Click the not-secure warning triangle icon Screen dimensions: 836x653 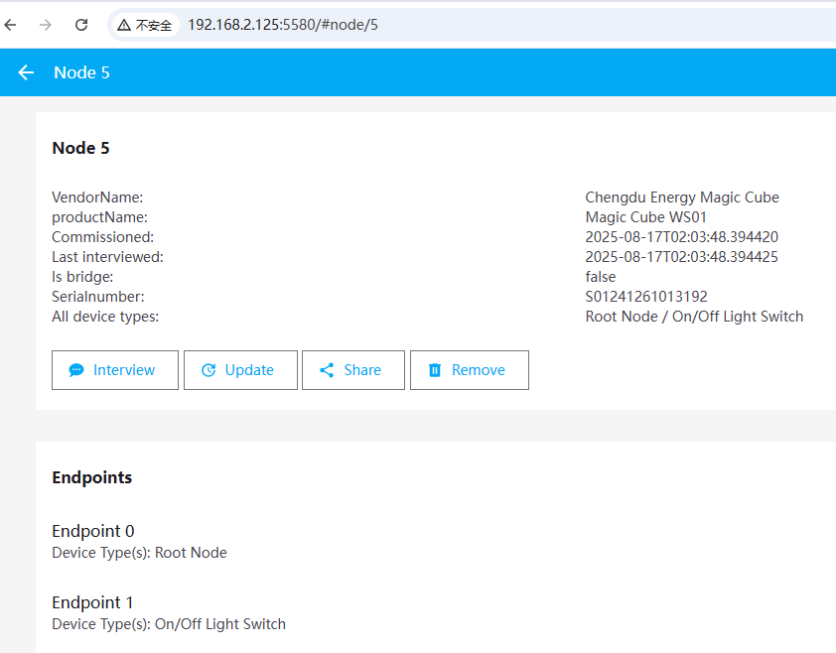coord(124,25)
